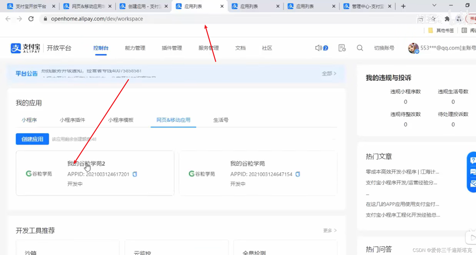Open a new browser tab with plus
Image resolution: width=476 pixels, height=255 pixels.
coord(403,6)
